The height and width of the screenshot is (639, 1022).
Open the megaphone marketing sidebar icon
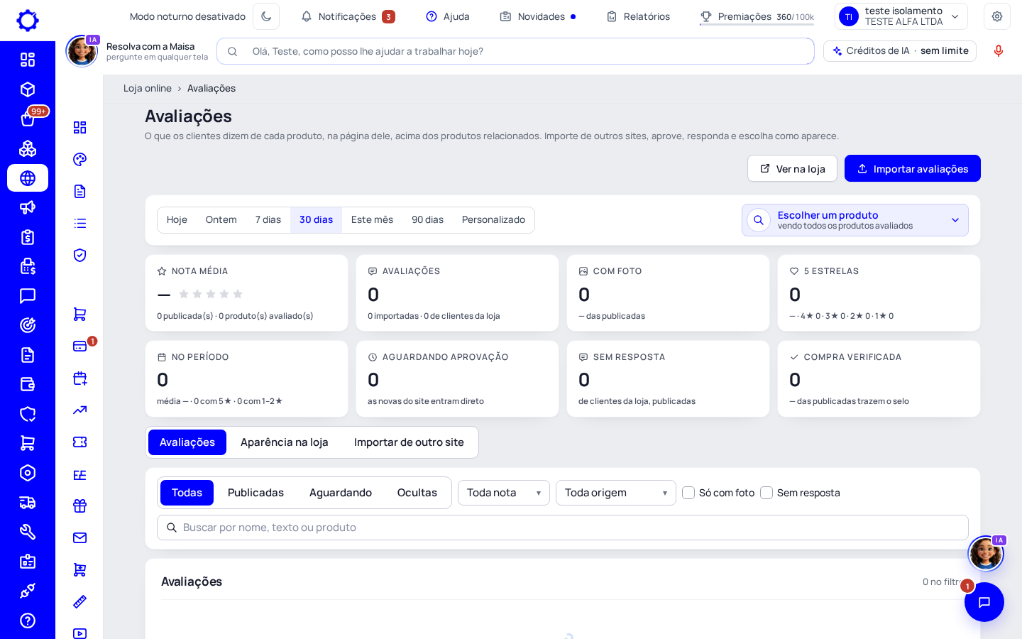[x=28, y=207]
